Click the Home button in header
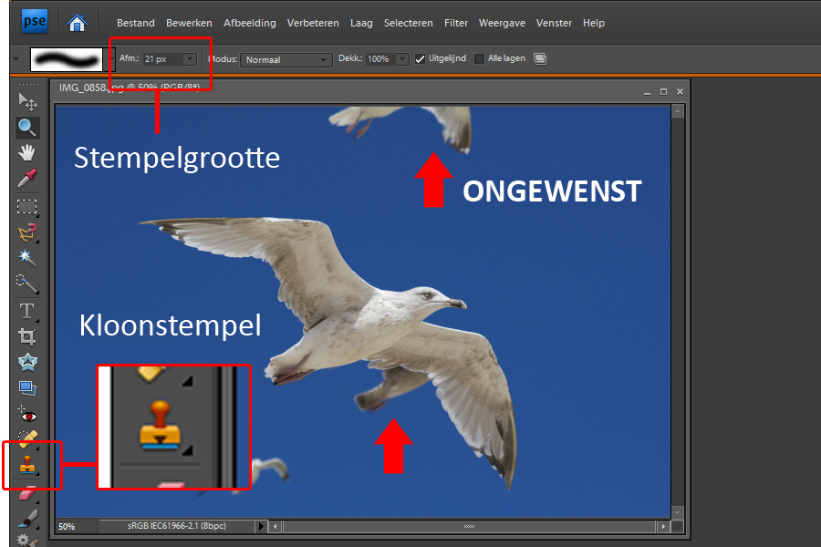This screenshot has height=547, width=821. 78,22
